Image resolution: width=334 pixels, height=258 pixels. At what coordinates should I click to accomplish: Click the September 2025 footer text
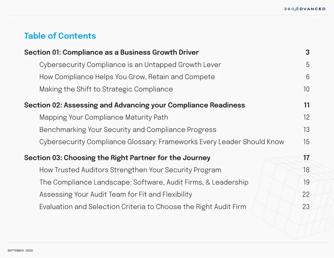(x=20, y=250)
